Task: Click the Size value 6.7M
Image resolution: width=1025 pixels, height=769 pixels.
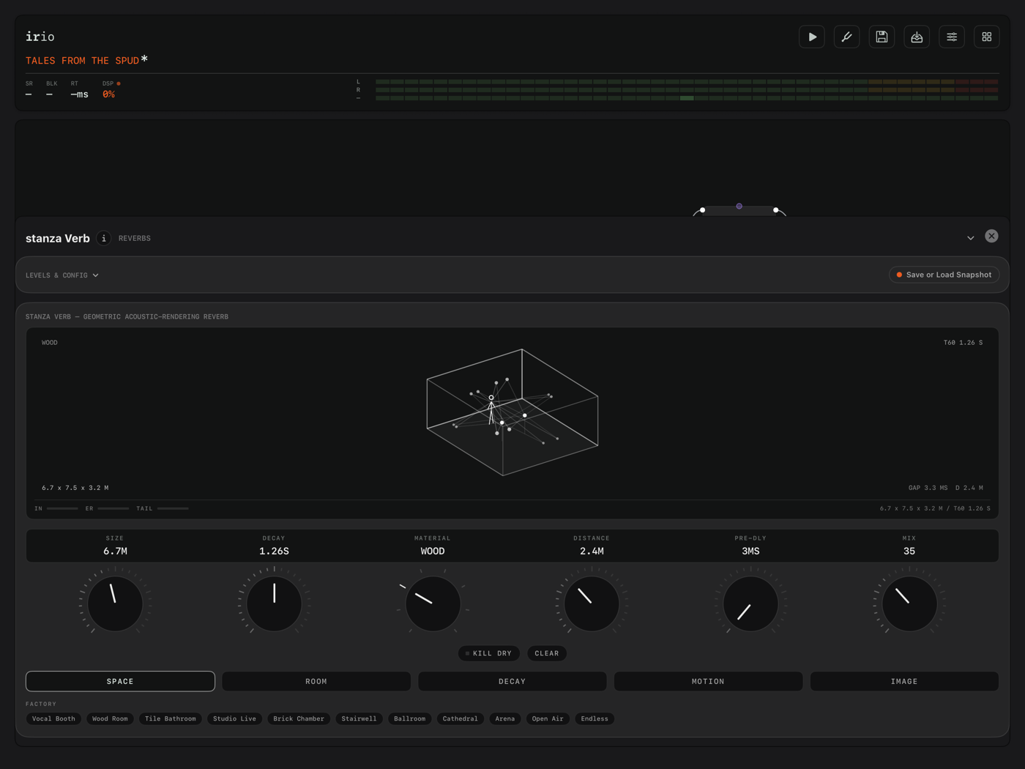Action: click(x=115, y=551)
